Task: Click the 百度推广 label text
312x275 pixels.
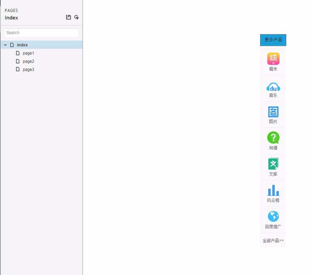Action: (273, 226)
